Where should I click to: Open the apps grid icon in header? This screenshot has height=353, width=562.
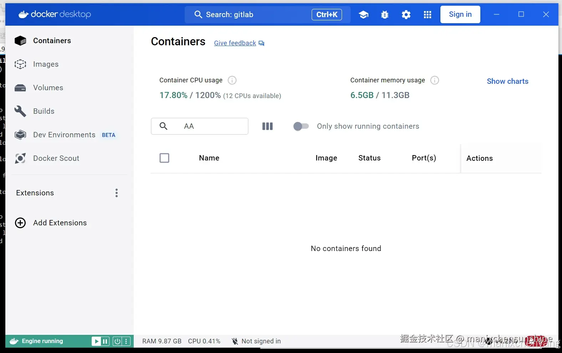click(428, 15)
